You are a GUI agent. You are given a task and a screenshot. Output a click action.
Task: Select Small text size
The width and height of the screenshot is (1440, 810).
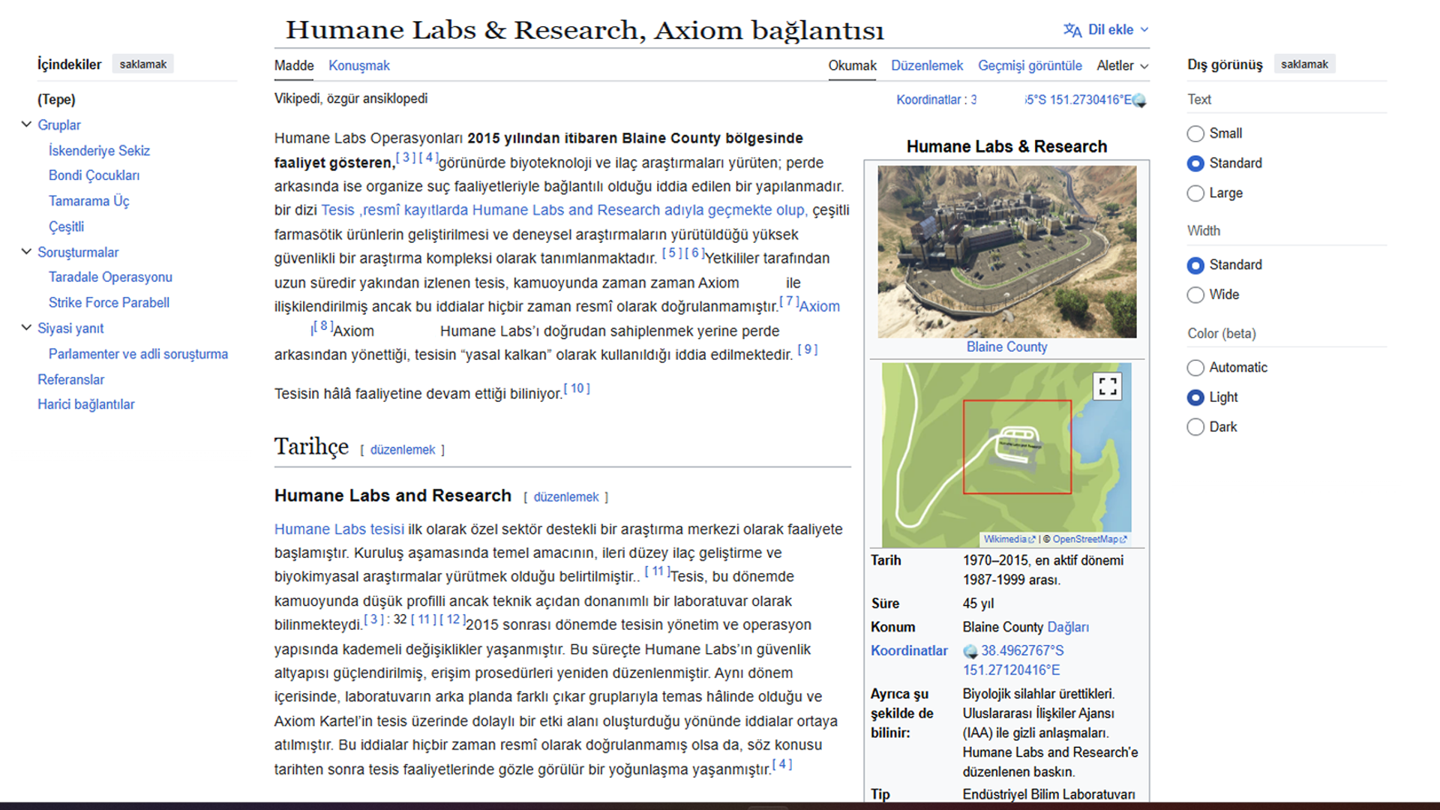1195,133
